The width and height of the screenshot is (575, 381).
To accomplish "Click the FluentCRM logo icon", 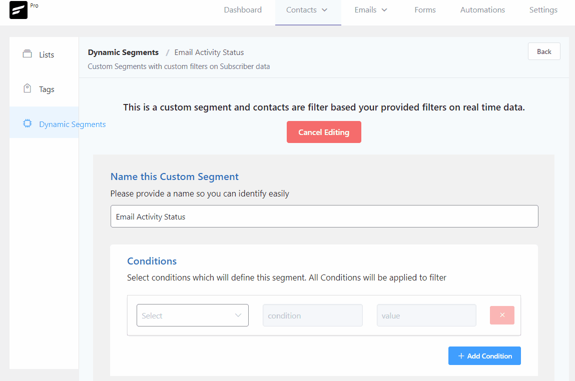I will (19, 10).
